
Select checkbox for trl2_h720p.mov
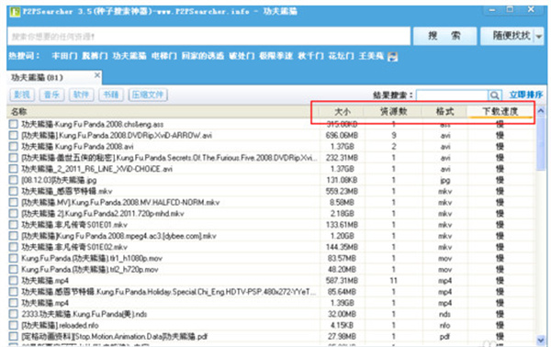coord(14,269)
